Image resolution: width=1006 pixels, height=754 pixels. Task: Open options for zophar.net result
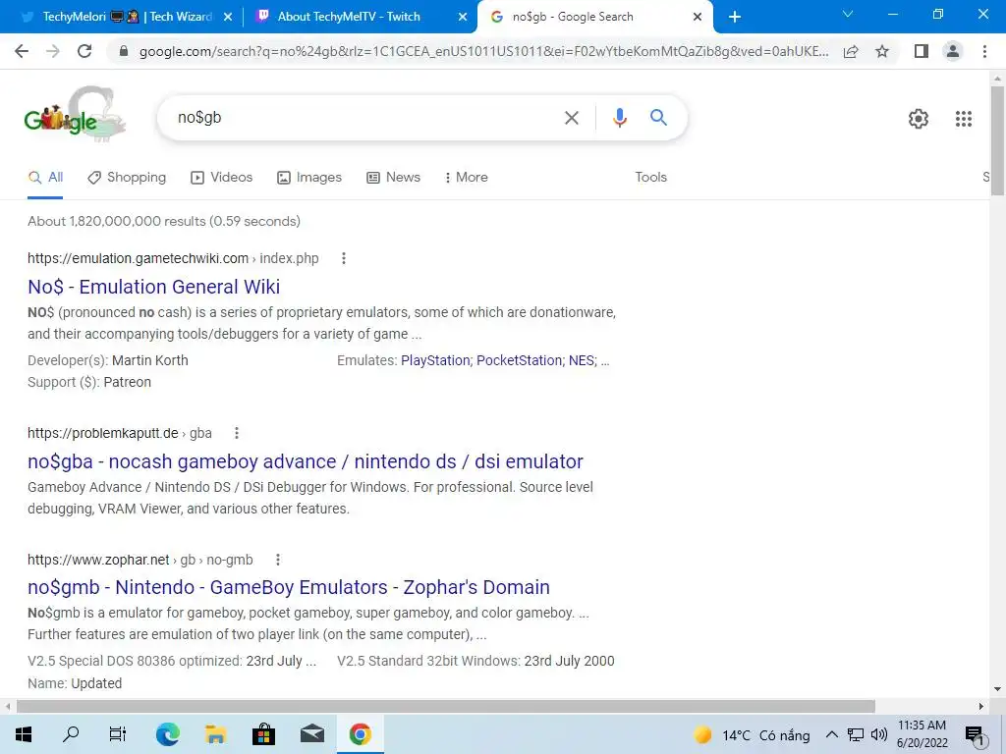[278, 560]
